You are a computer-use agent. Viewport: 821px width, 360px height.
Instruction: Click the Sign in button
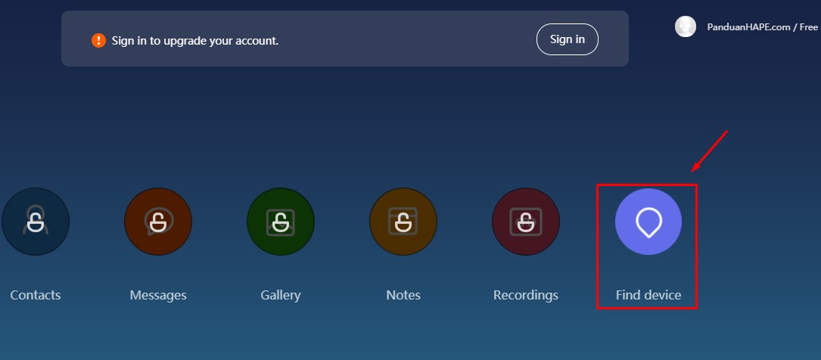click(567, 39)
